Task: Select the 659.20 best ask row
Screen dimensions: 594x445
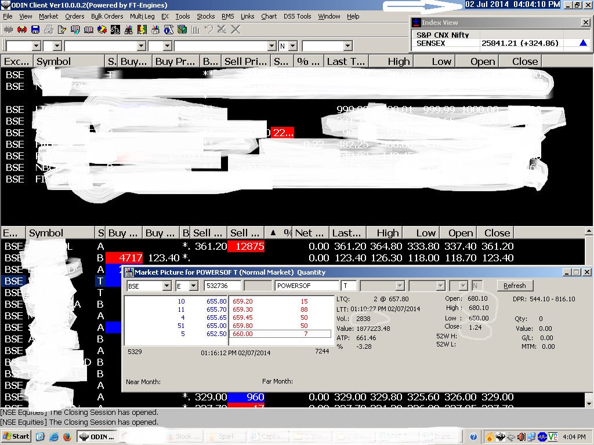Action: tap(281, 301)
